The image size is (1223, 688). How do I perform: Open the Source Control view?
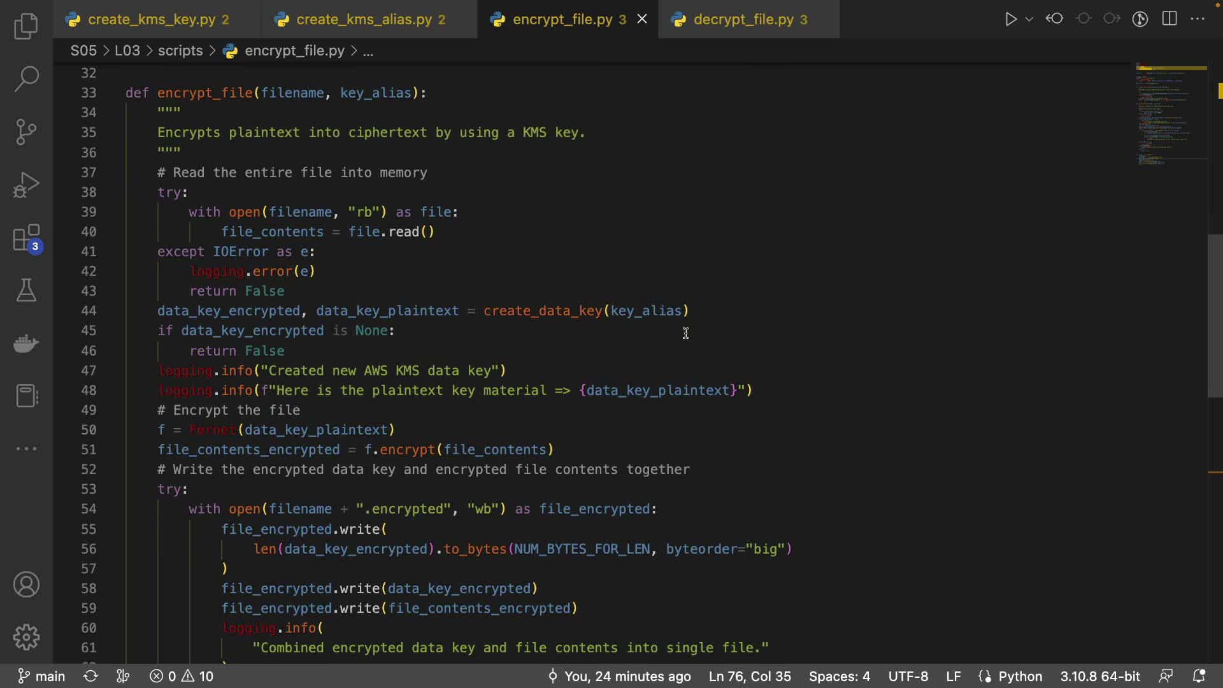pyautogui.click(x=26, y=132)
